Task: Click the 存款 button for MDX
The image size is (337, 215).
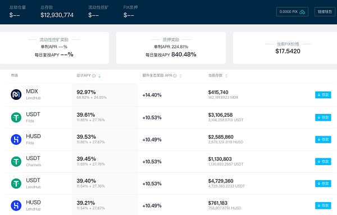Action: [323, 95]
